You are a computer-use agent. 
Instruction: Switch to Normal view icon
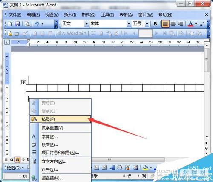coord(6,160)
